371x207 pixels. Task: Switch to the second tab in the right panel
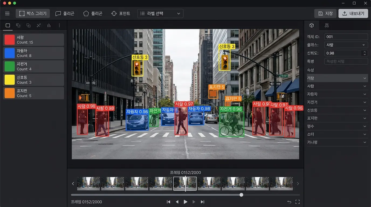327,25
